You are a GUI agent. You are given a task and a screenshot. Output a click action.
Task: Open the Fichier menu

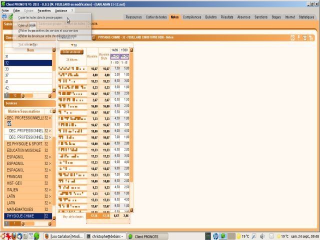tap(5, 10)
